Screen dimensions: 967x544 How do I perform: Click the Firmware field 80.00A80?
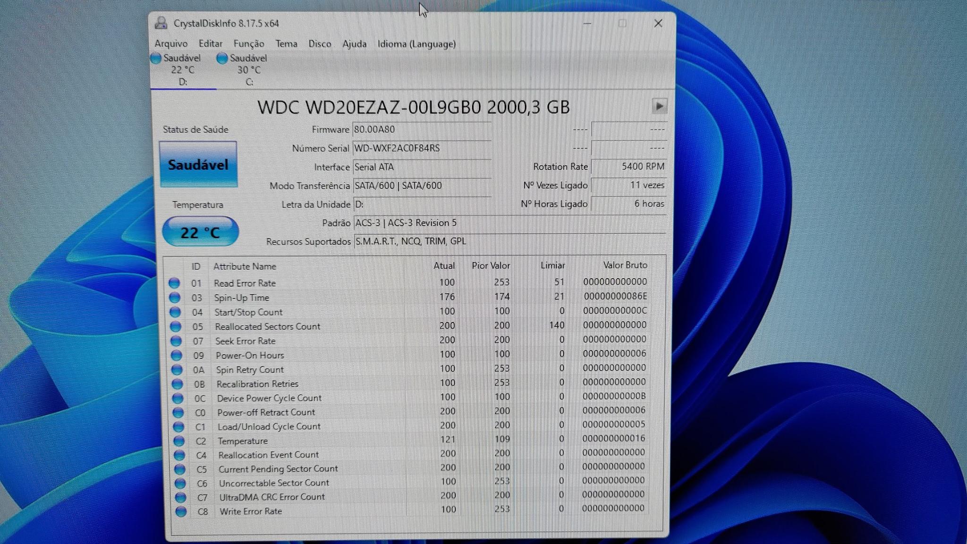pyautogui.click(x=422, y=130)
